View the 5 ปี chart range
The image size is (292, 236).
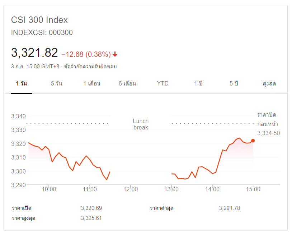pos(234,84)
